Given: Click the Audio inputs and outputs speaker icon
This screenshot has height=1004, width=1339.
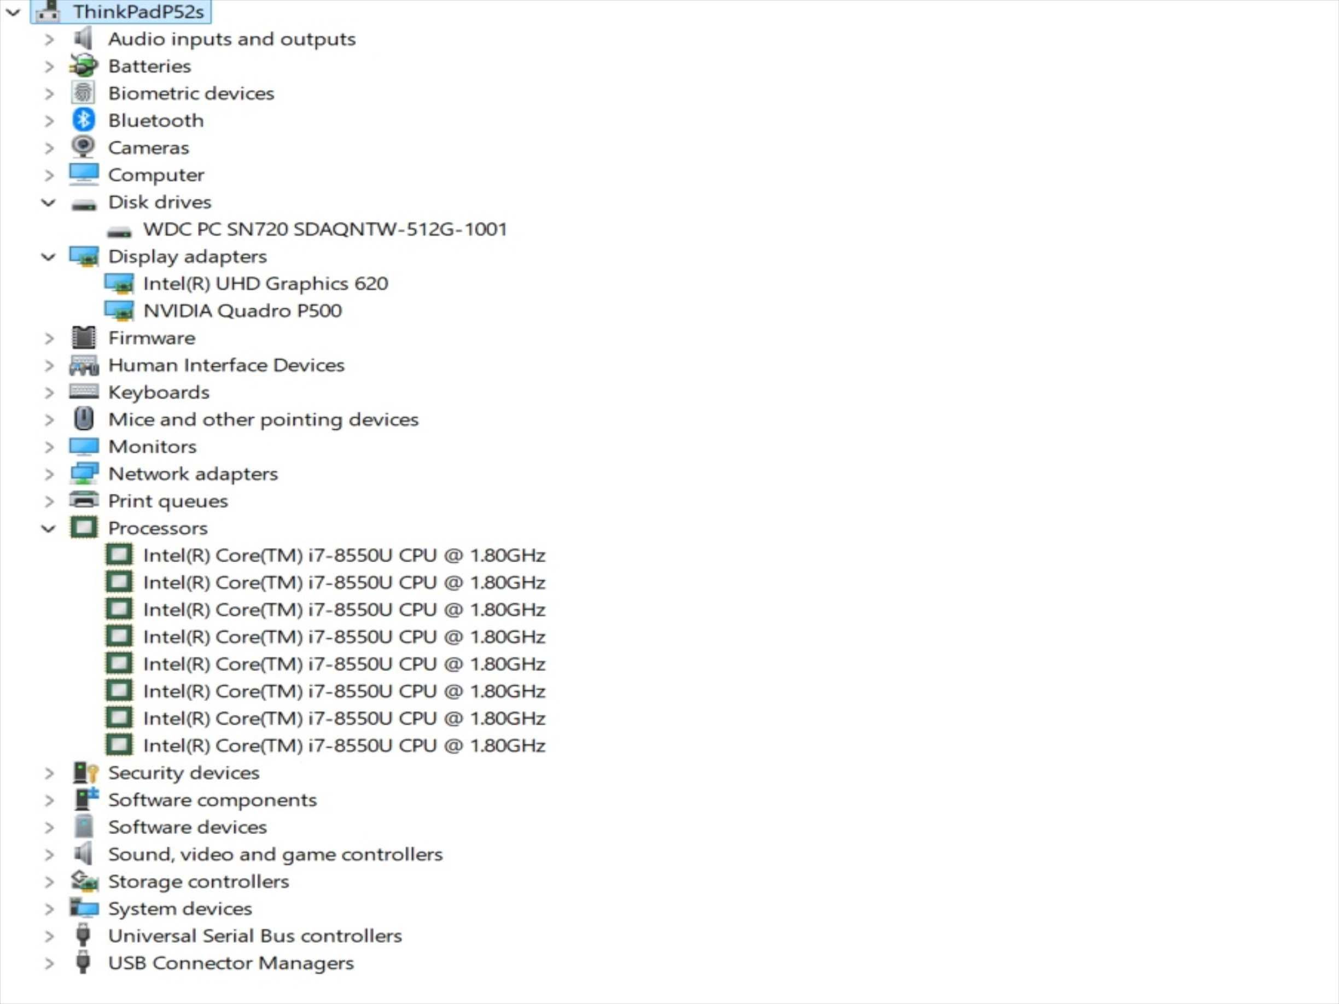Looking at the screenshot, I should coord(84,39).
